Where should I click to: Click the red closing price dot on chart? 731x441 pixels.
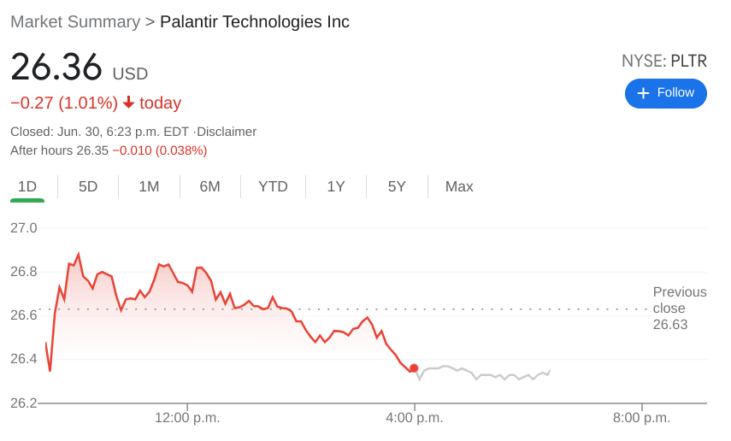414,368
